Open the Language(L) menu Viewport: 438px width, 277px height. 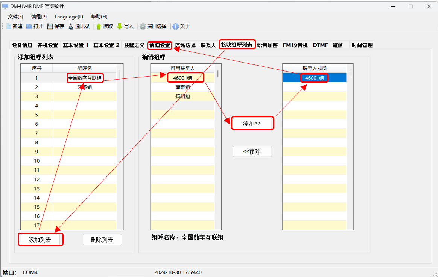click(69, 17)
